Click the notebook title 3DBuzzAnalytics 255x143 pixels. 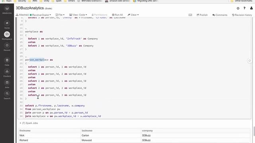point(30,8)
